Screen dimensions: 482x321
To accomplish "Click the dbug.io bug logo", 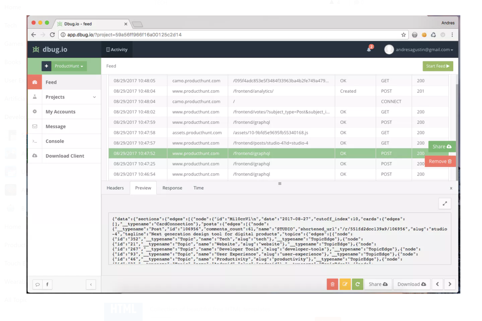I will click(36, 49).
